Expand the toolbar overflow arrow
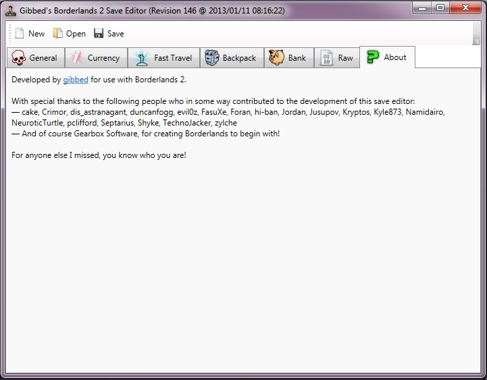Screen dimensions: 487x380 click(476, 34)
